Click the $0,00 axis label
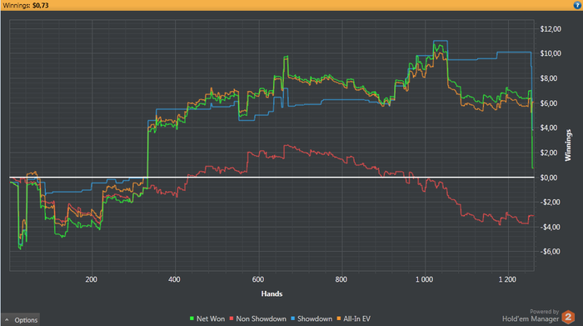This screenshot has height=326, width=583. (549, 178)
